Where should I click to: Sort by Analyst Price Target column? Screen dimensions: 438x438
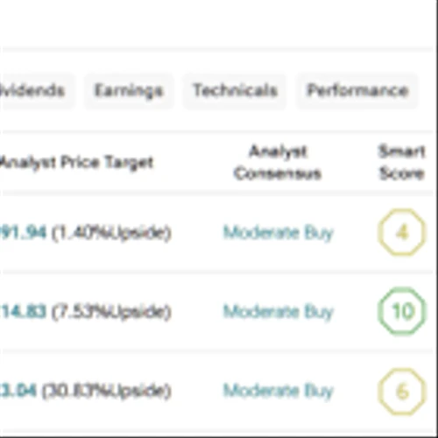[76, 163]
